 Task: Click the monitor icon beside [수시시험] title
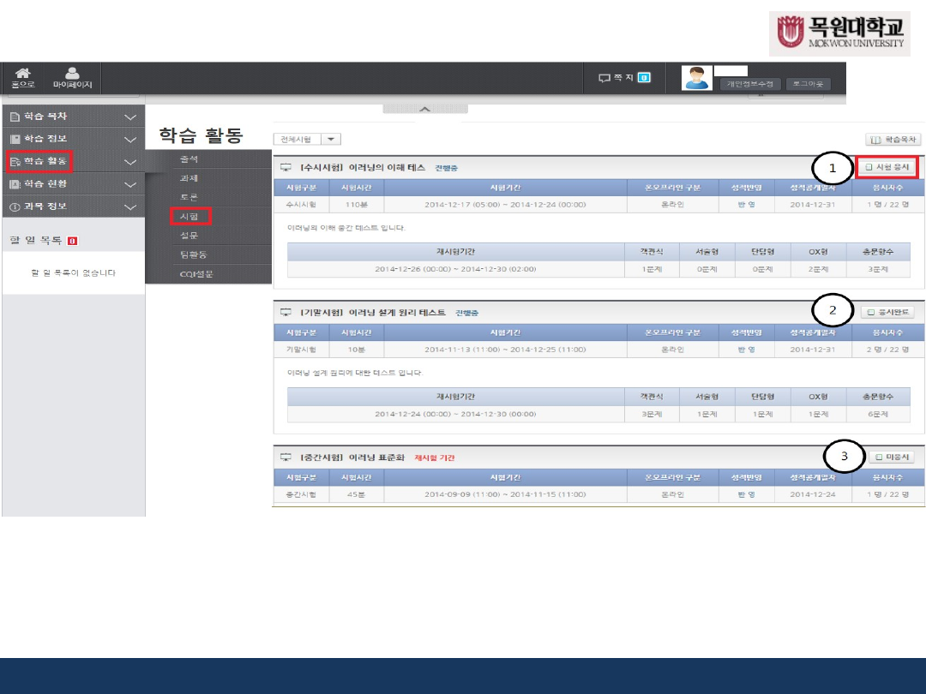(x=286, y=168)
